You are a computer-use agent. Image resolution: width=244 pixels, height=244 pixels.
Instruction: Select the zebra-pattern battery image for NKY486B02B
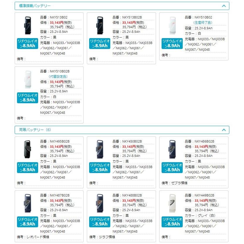[x=172, y=149]
